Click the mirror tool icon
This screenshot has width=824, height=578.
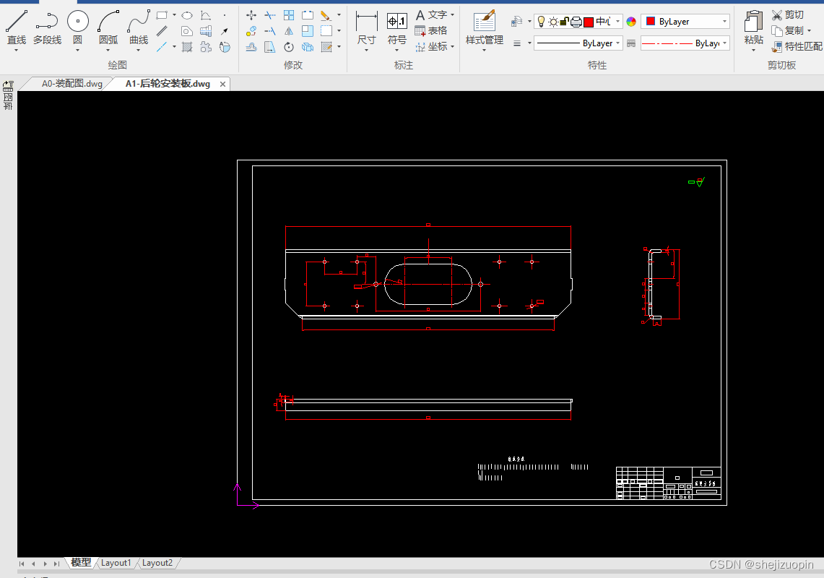coord(289,31)
